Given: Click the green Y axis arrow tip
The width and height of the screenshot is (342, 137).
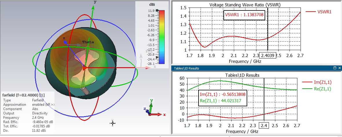Looking at the screenshot, I should 94,3.
